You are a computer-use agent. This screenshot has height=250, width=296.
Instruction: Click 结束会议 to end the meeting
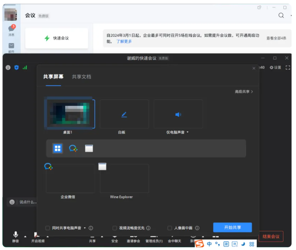(271, 236)
